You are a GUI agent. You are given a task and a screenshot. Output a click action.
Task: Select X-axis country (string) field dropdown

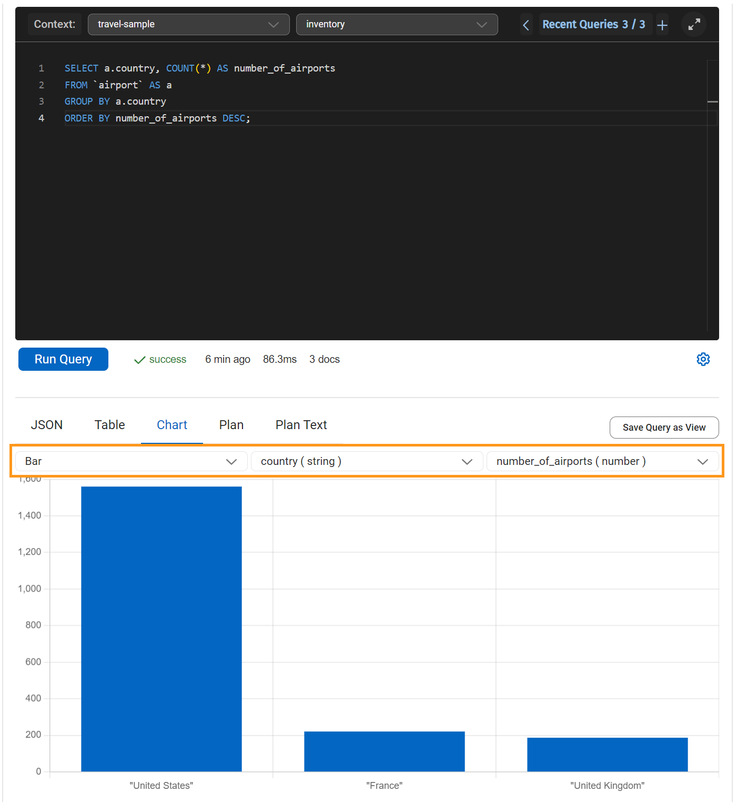(x=366, y=461)
